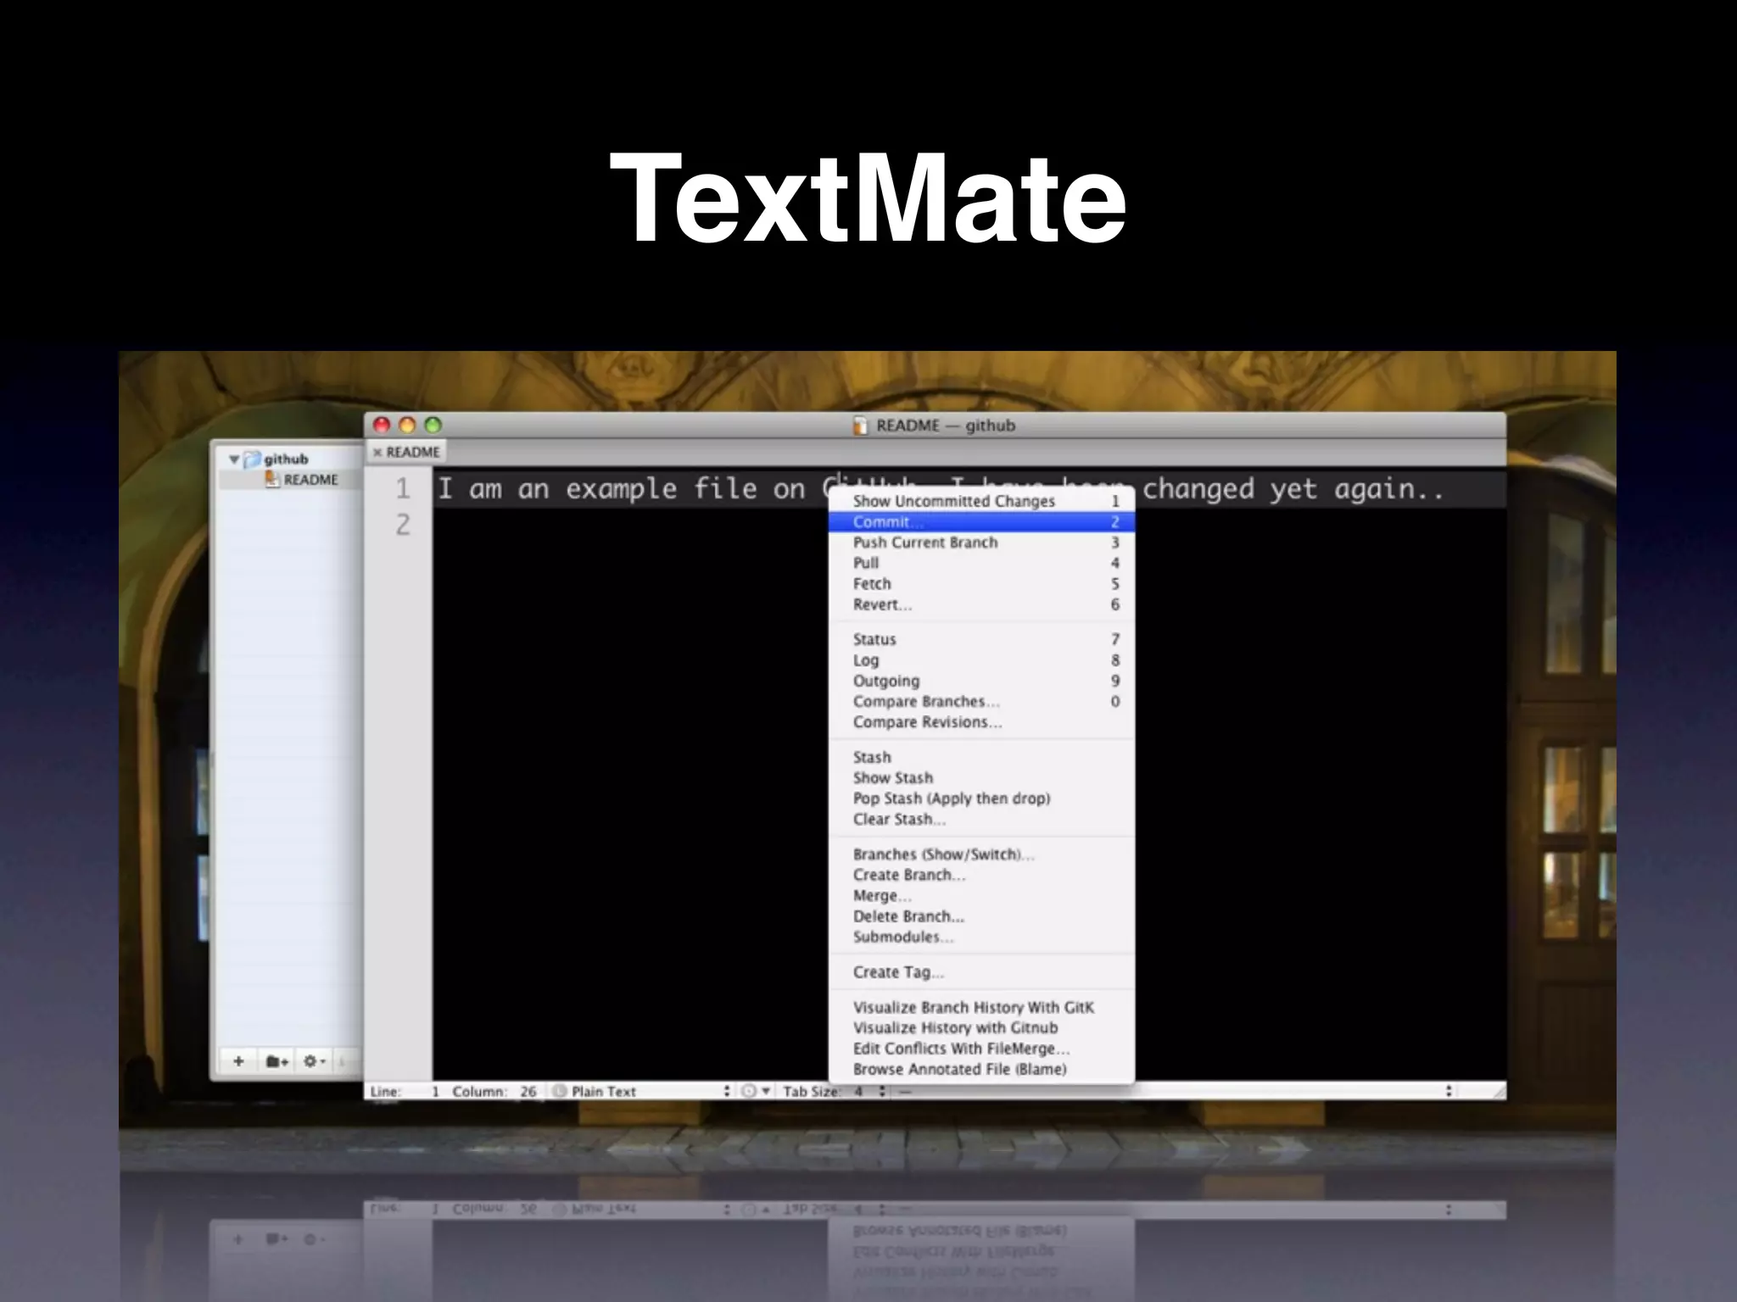Close the window with red button
Screen dimensions: 1737x1302
(382, 426)
